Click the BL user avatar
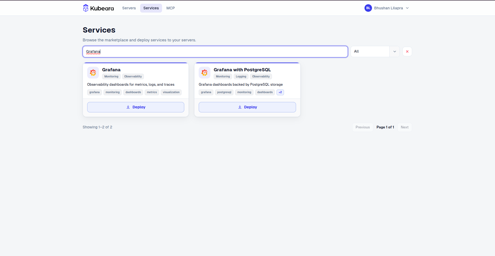 368,8
